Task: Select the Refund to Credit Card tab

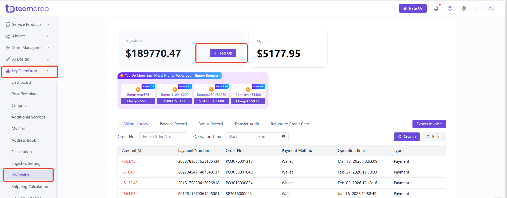Action: click(x=290, y=124)
